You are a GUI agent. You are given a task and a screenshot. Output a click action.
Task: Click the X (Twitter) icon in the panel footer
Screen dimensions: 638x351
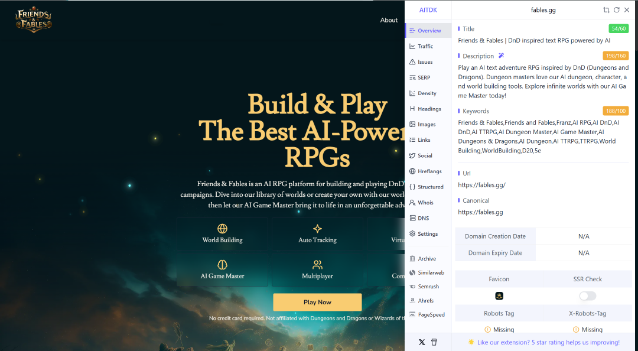pyautogui.click(x=422, y=342)
